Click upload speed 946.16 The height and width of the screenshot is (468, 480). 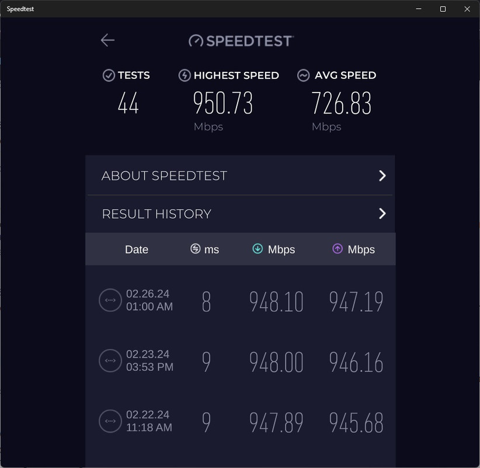(x=356, y=362)
